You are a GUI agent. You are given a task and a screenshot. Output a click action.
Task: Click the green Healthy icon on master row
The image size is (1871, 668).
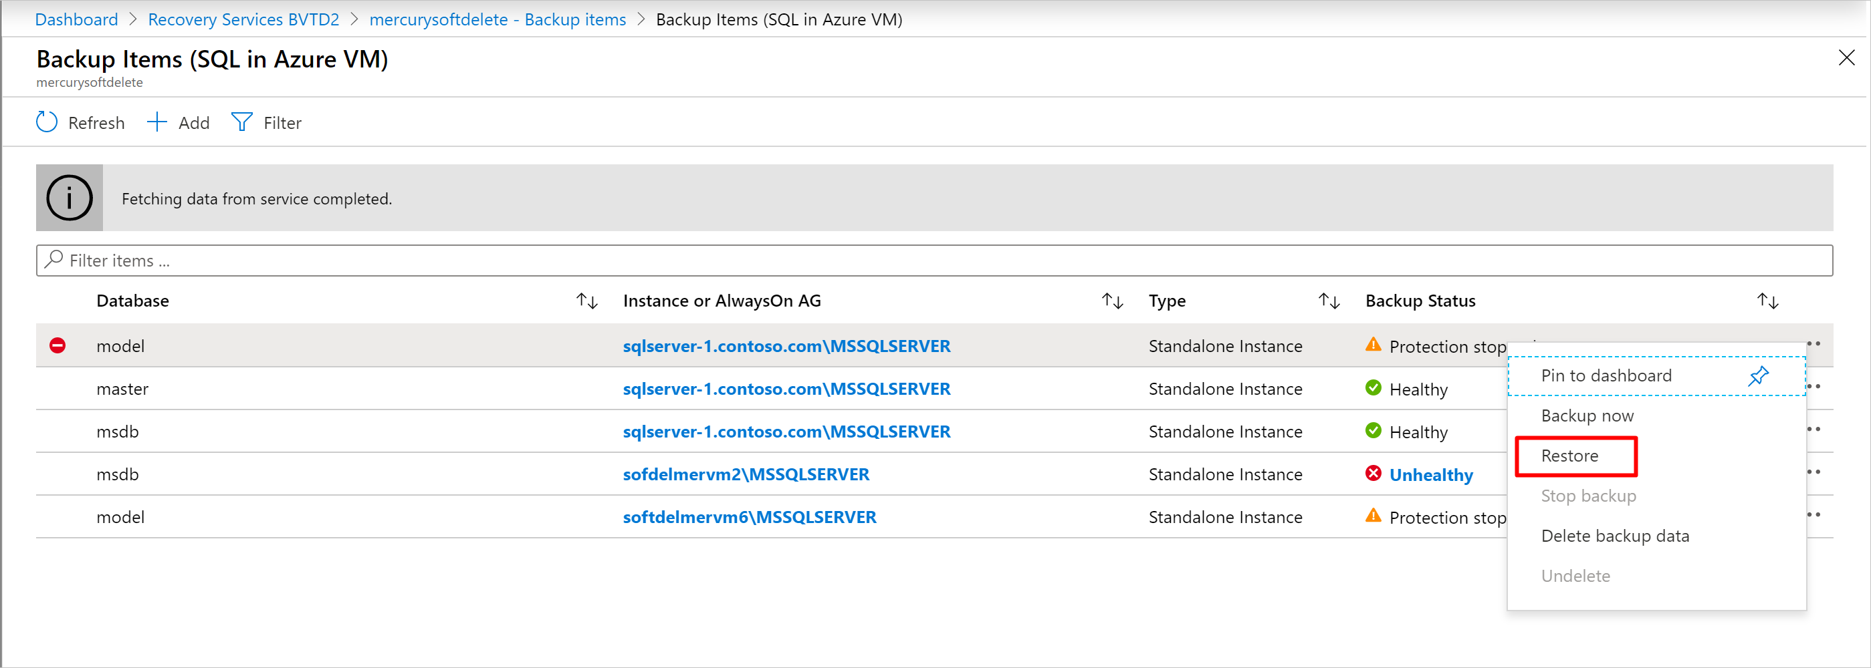[1373, 387]
